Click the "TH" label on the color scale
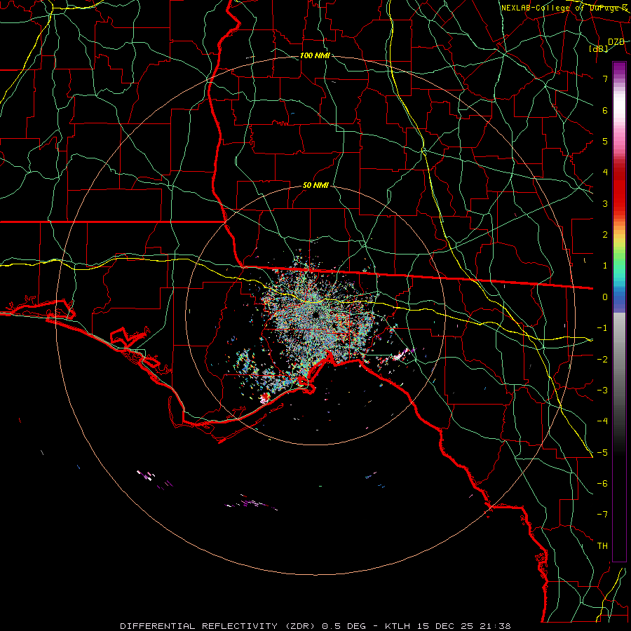 pos(602,546)
